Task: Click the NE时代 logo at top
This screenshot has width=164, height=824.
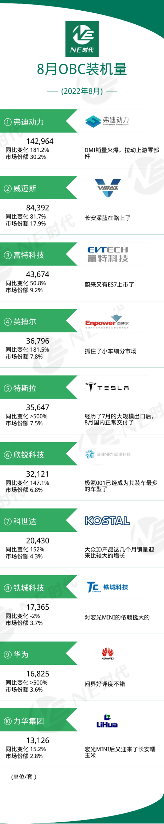Action: [x=82, y=39]
